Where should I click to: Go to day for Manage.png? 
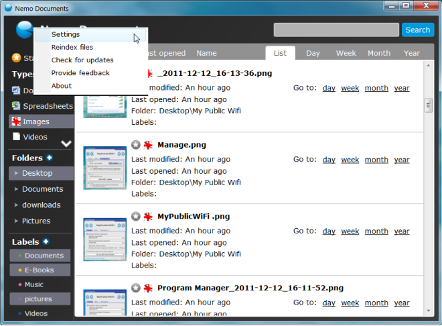(329, 160)
